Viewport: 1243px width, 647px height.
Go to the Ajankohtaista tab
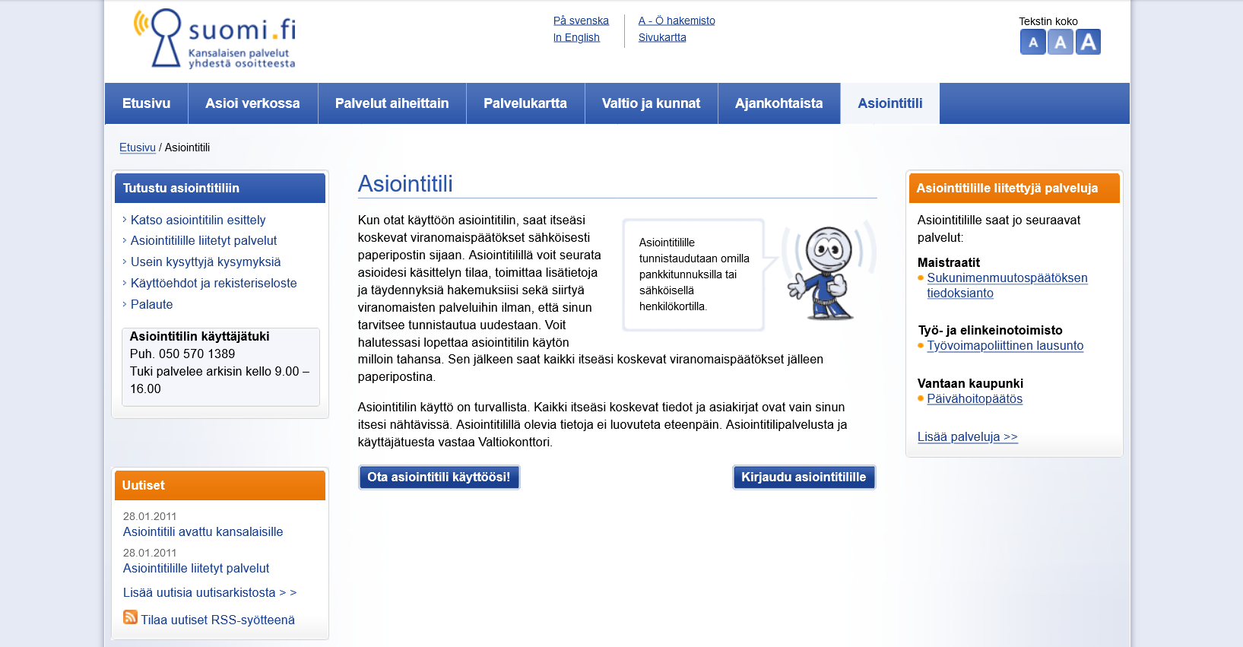tap(778, 103)
